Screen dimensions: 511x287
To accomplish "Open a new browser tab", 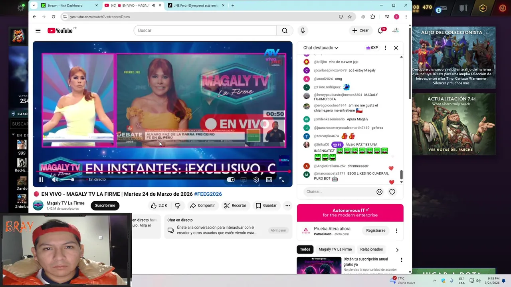I will click(x=233, y=6).
